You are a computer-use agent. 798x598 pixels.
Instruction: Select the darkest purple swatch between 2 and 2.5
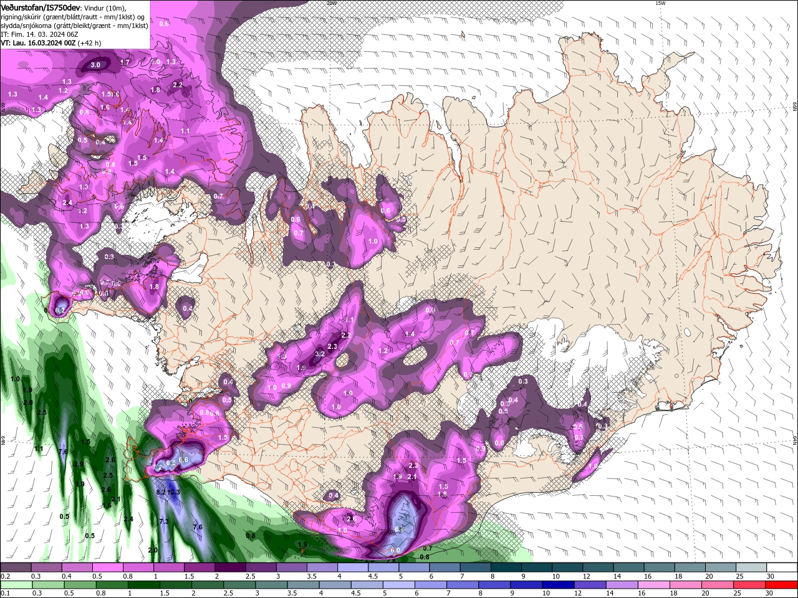coord(230,567)
